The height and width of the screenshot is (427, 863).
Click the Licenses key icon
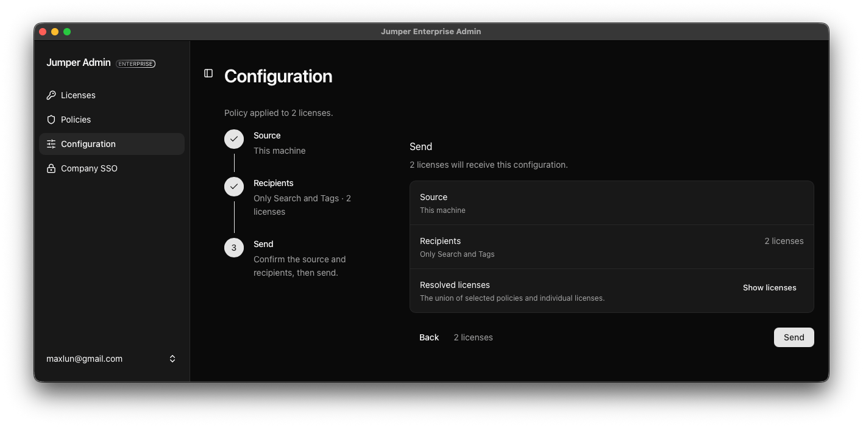tap(51, 95)
